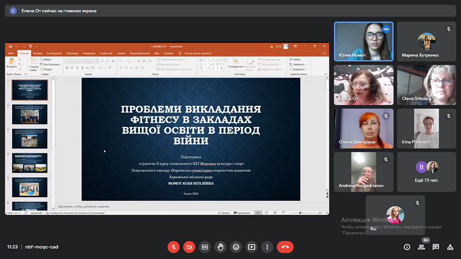Viewport: 461px width, 259px height.
Task: Open the Файл menu in PowerPoint
Action: [11, 53]
